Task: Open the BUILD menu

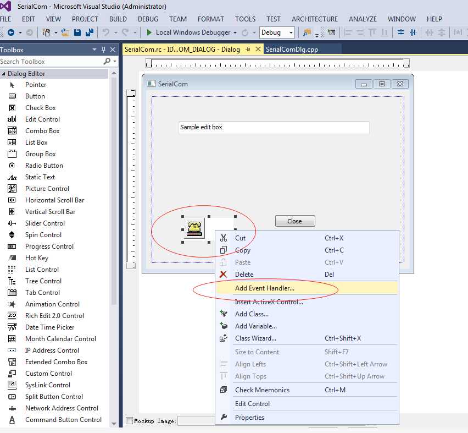Action: (118, 19)
